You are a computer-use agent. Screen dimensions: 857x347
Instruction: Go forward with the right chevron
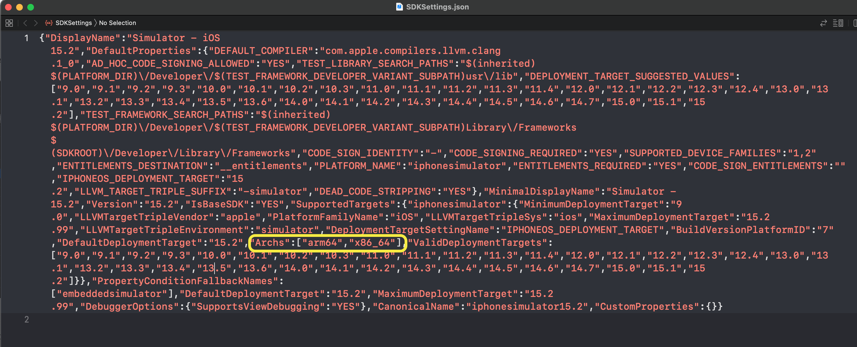click(x=36, y=23)
